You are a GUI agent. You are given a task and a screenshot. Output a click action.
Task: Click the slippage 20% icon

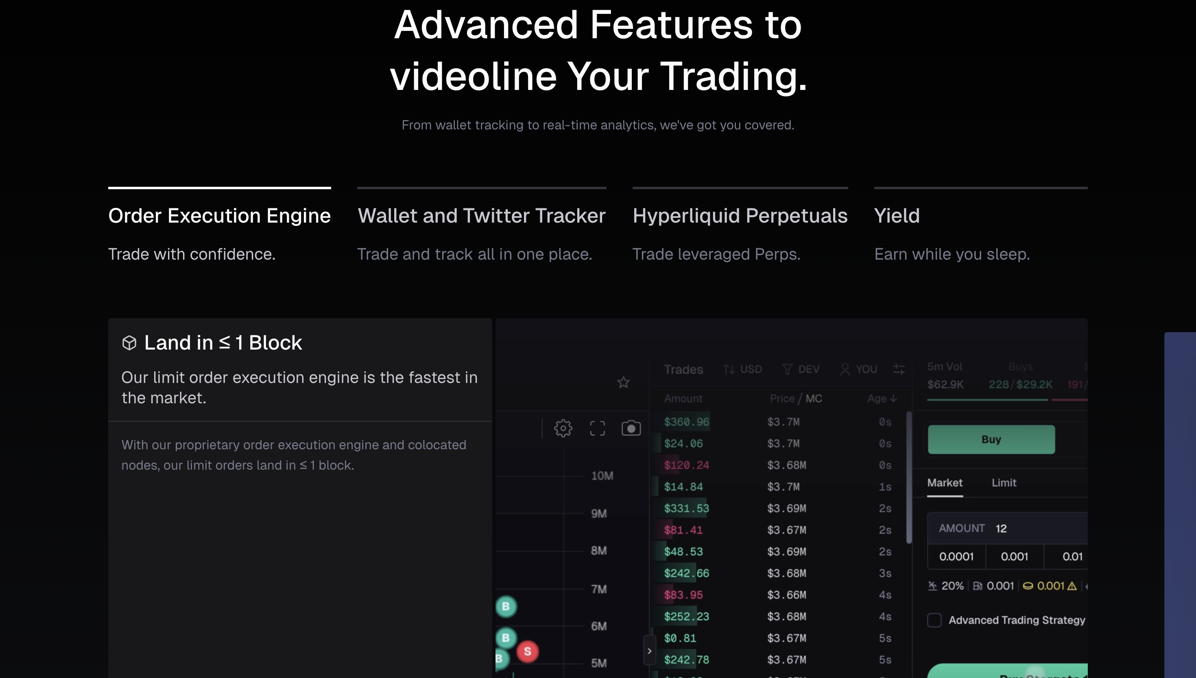coord(932,586)
